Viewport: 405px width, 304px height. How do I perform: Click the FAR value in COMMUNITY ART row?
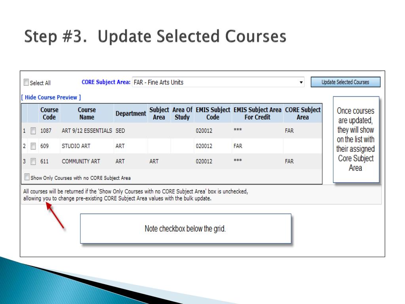pyautogui.click(x=289, y=161)
